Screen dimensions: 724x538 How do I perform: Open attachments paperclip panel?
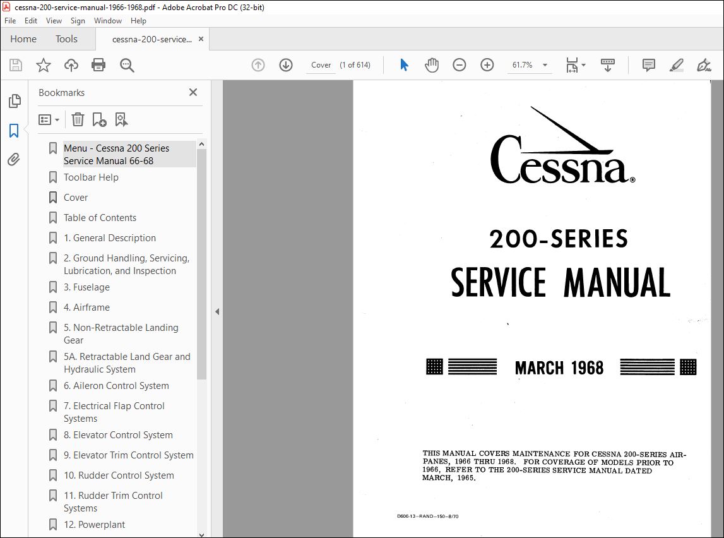pos(14,160)
